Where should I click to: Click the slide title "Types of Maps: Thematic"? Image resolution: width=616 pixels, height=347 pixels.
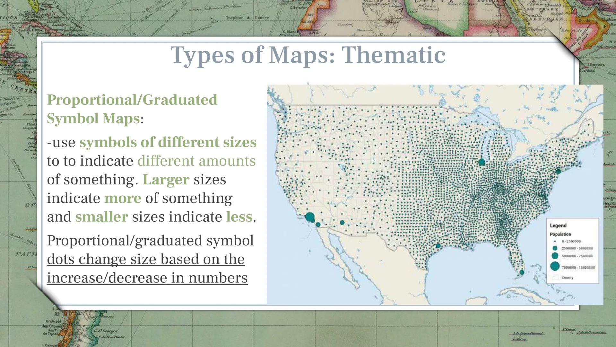click(308, 55)
